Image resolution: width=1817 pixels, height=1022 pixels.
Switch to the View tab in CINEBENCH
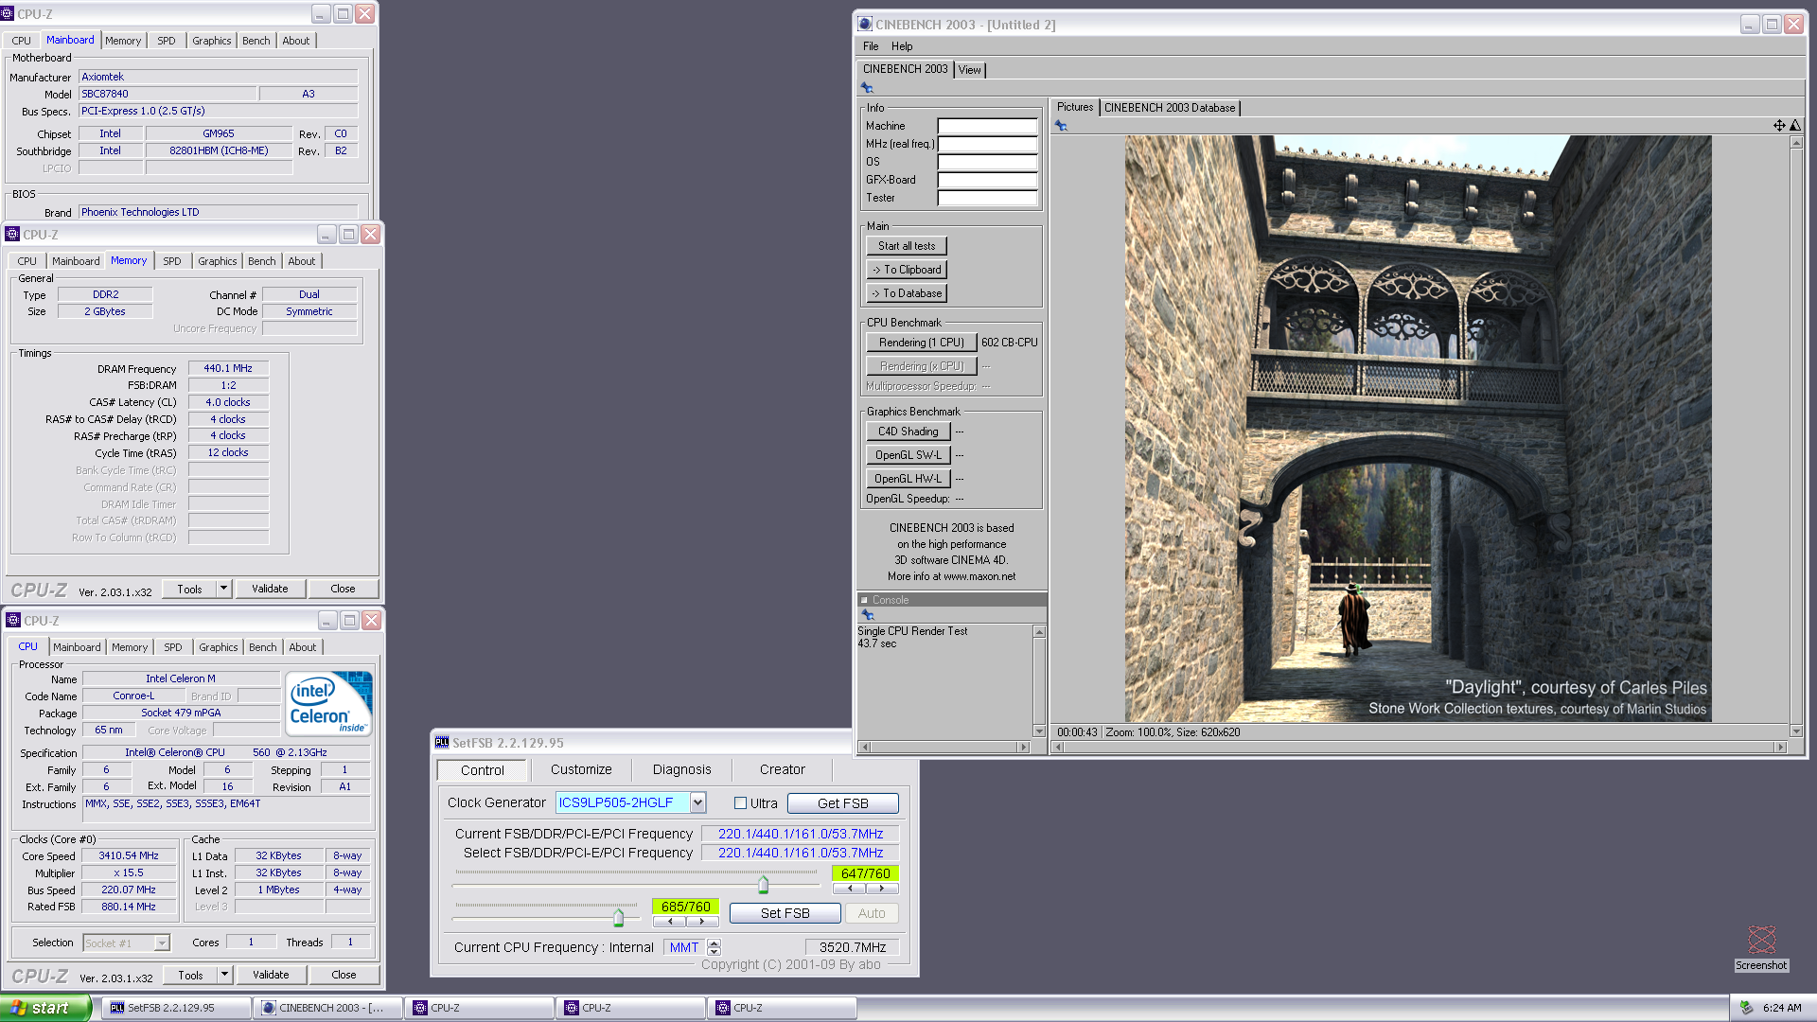pos(970,70)
